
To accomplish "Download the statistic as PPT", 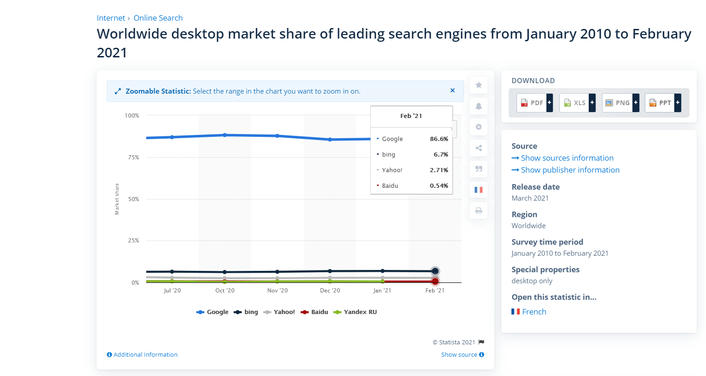I will coord(660,103).
